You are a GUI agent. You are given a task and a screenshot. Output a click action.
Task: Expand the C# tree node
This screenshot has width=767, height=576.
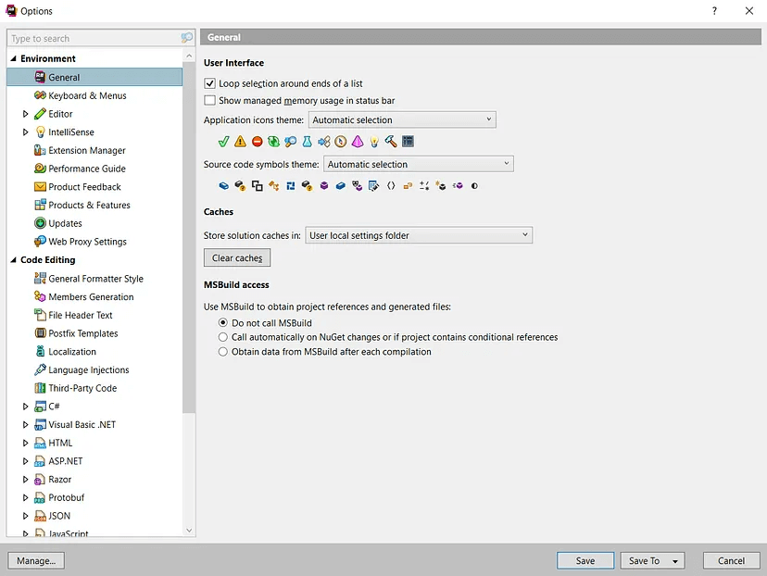26,407
